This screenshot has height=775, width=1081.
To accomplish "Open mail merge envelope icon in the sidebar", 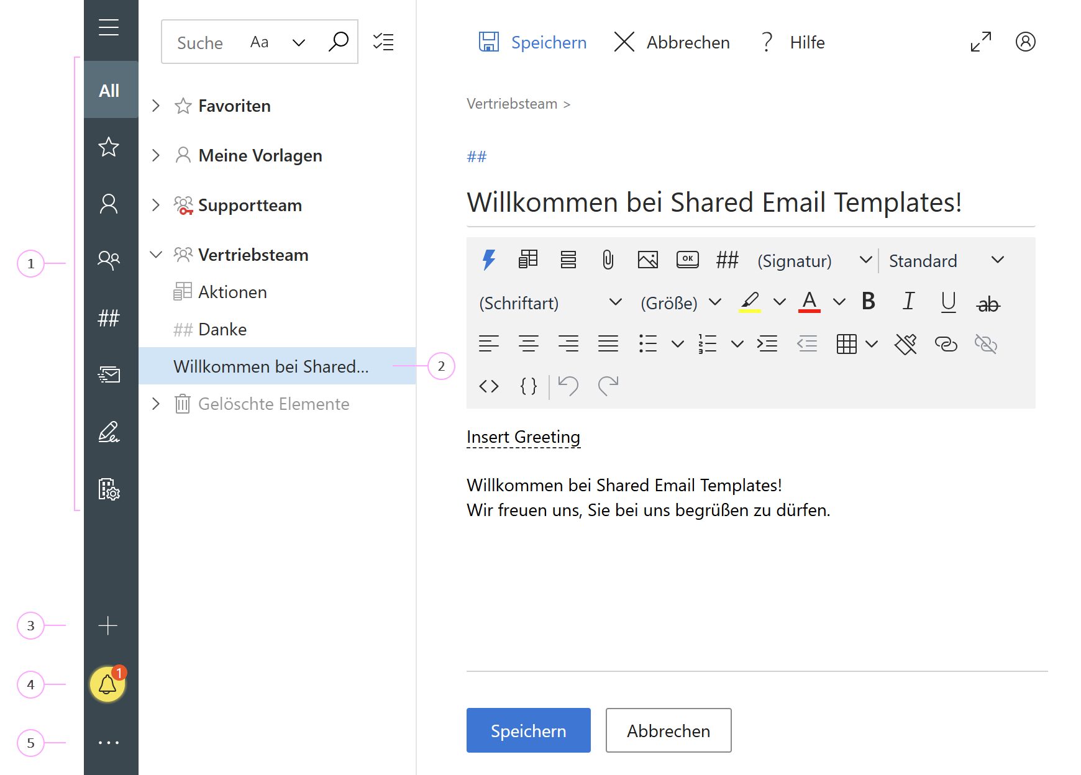I will click(109, 374).
